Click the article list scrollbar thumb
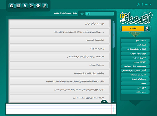 114,35
